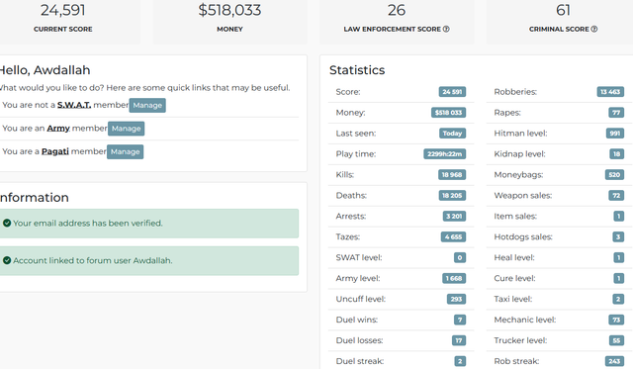The image size is (633, 369).
Task: Click the Duel losses badge 17
Action: click(x=459, y=340)
